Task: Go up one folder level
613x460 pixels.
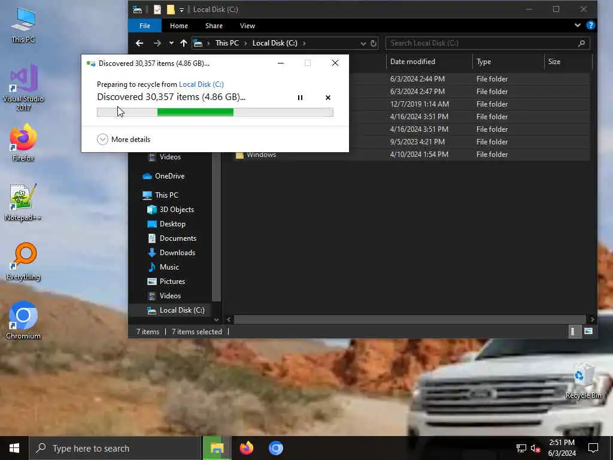Action: [x=183, y=43]
